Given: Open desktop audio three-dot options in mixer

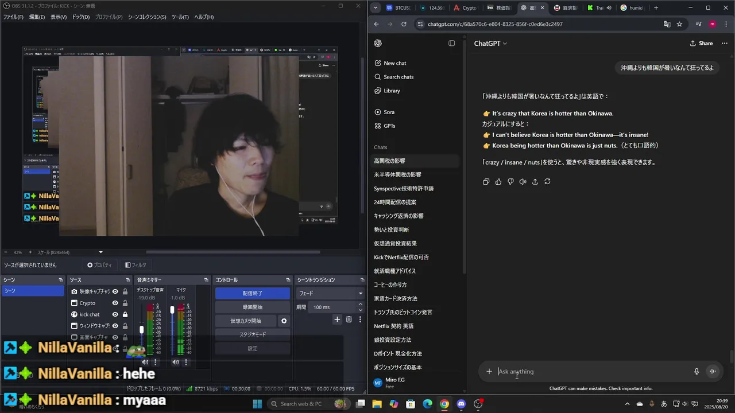Looking at the screenshot, I should click(x=155, y=362).
